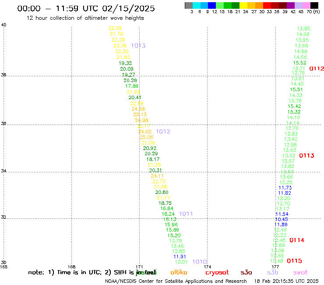This screenshot has height=285, width=324.
Task: Click the wave height value 13.90
Action: 303,29
